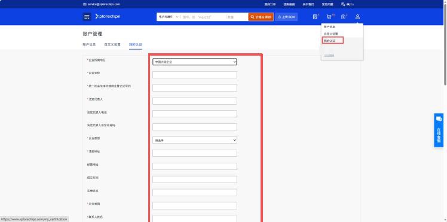447x222 pixels.
Task: Click the 上传 BOM button
Action: [286, 17]
